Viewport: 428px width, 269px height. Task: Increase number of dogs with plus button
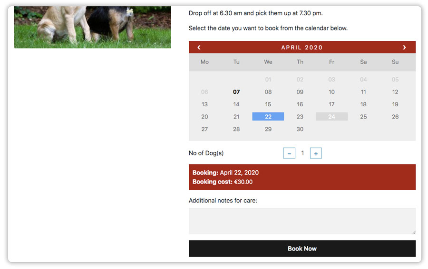click(316, 153)
